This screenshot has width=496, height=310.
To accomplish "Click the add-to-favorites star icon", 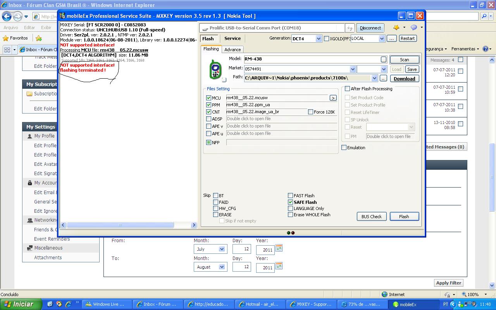I will (39, 38).
